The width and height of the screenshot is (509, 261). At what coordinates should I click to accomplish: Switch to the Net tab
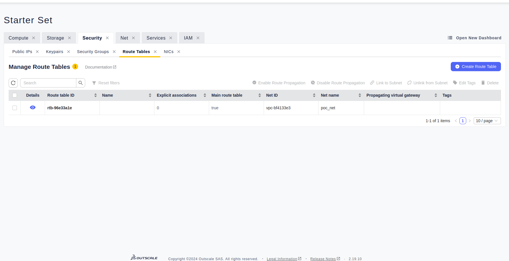[124, 38]
